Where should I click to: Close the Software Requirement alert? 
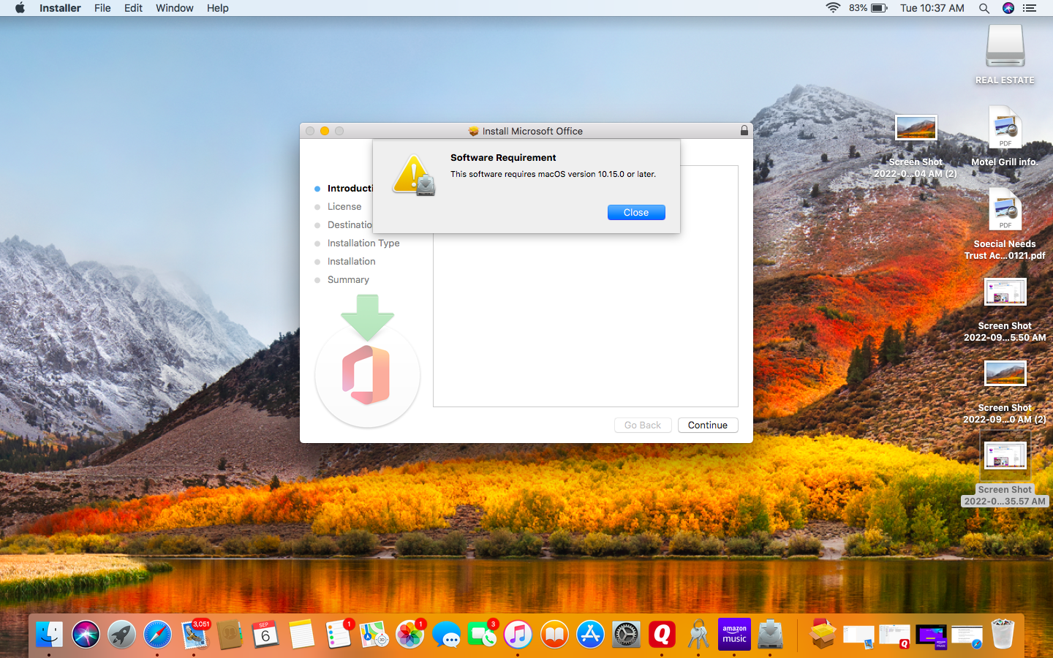(636, 212)
